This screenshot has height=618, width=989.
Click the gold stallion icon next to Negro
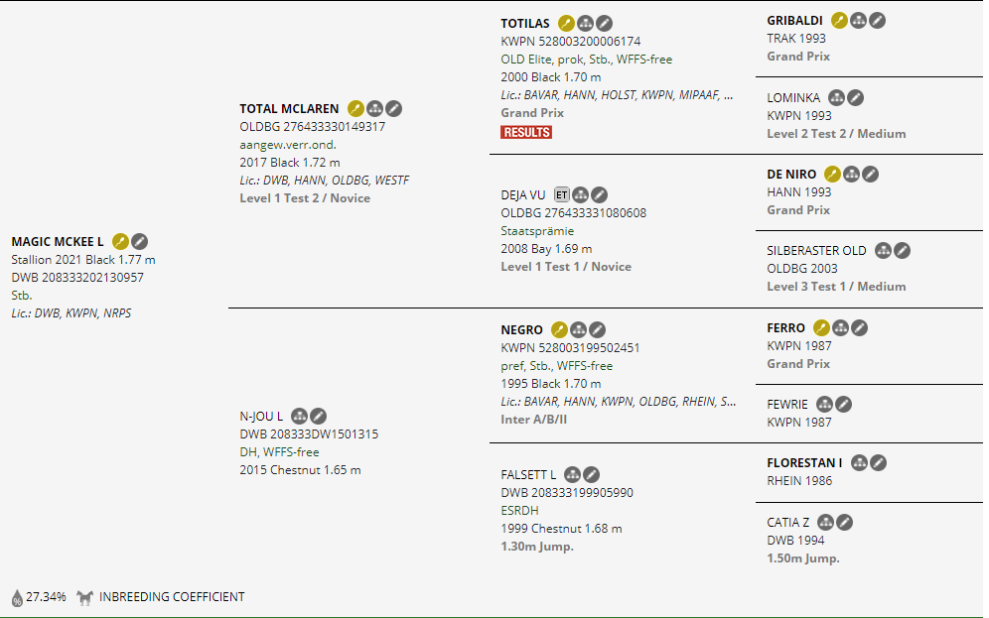click(559, 329)
